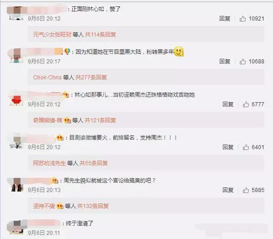This screenshot has width=273, height=239.
Task: Expand 共121条回复 reply thread
Action: pos(100,120)
